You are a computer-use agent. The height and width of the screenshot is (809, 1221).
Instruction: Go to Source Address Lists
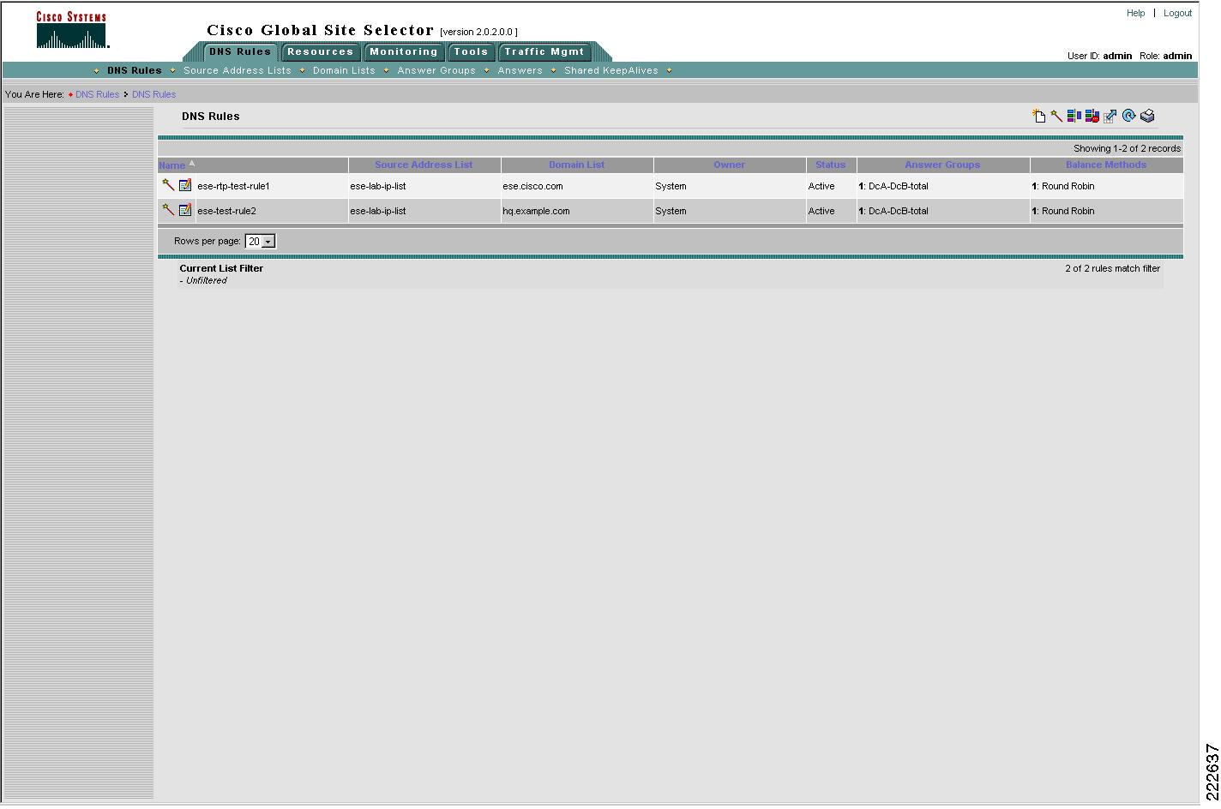click(x=238, y=70)
